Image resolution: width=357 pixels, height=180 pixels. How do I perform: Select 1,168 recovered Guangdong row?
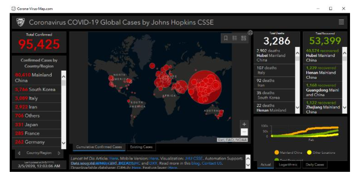(x=322, y=90)
